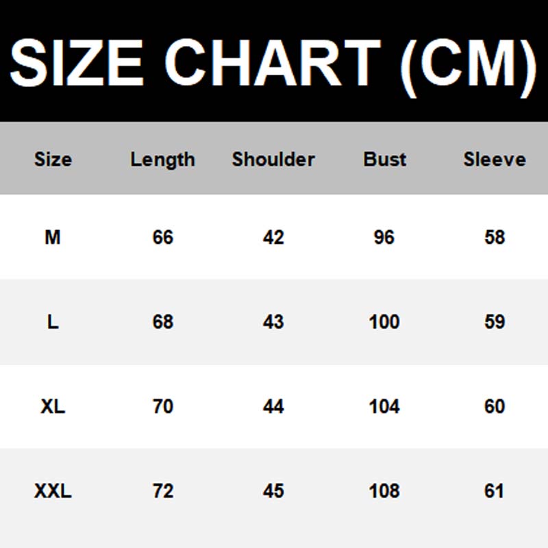Select the sleeve value 61
This screenshot has height=548, width=548.
(x=495, y=491)
